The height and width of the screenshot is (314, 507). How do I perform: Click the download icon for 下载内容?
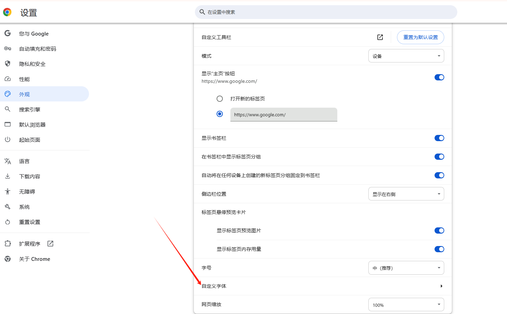click(x=8, y=176)
